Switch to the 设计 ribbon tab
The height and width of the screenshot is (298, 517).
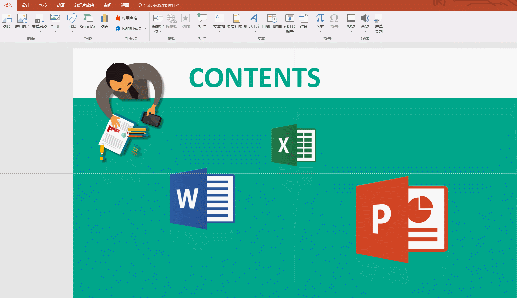pyautogui.click(x=26, y=5)
